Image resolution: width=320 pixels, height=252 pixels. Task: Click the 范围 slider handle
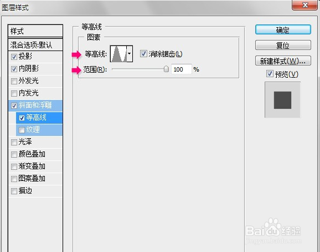pyautogui.click(x=166, y=69)
